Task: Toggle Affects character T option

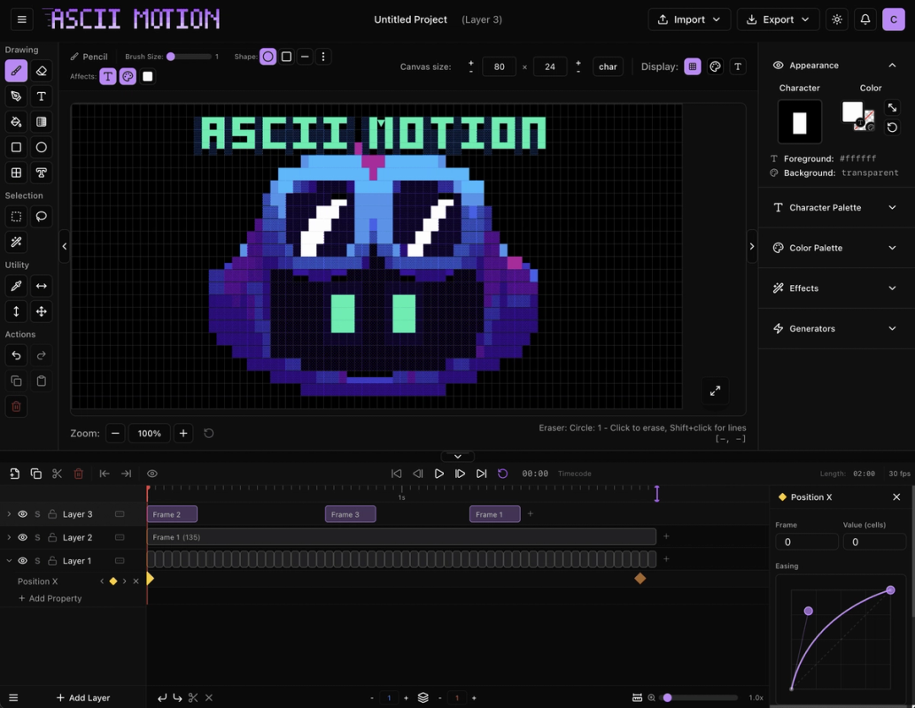Action: [107, 76]
